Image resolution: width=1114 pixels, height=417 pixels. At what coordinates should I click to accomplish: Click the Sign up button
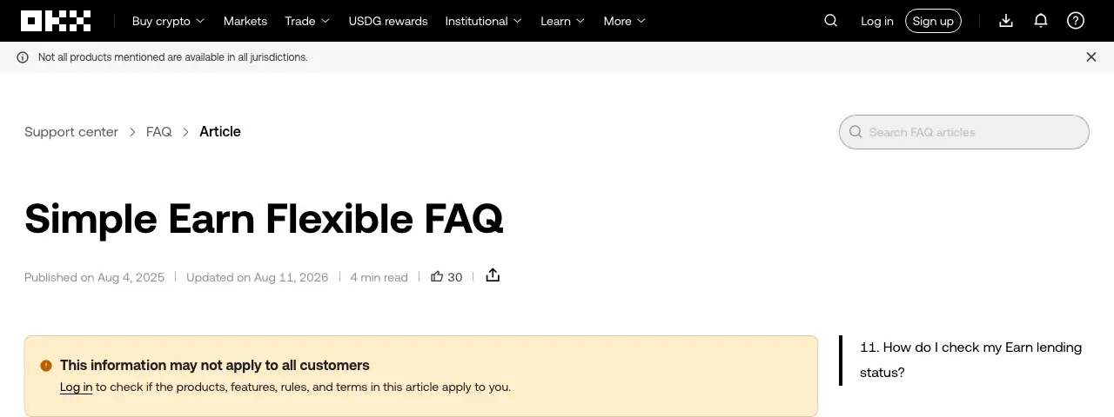933,21
